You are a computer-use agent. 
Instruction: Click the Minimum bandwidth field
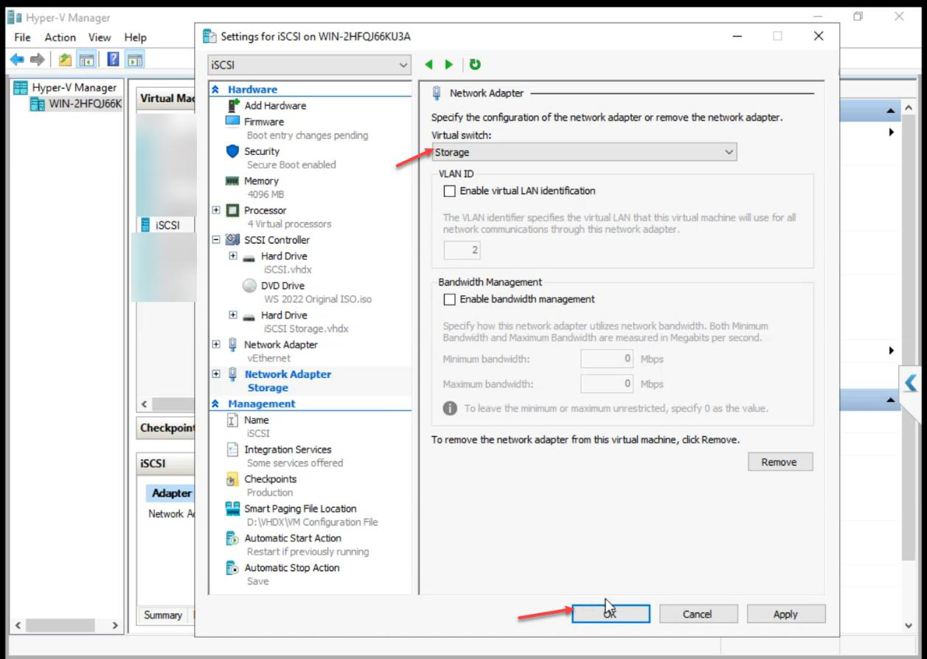pos(607,359)
